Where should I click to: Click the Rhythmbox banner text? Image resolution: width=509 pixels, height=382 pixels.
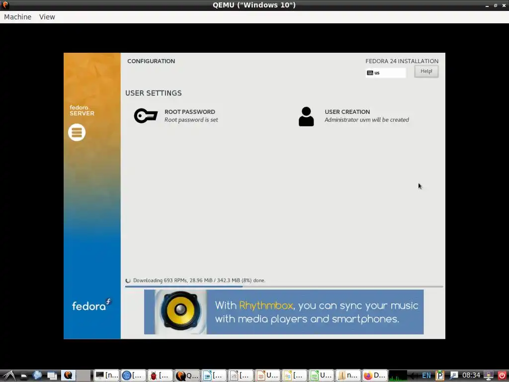point(317,312)
